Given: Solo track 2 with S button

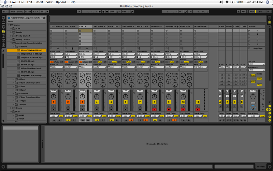Looking at the screenshot, I should [x=68, y=106].
